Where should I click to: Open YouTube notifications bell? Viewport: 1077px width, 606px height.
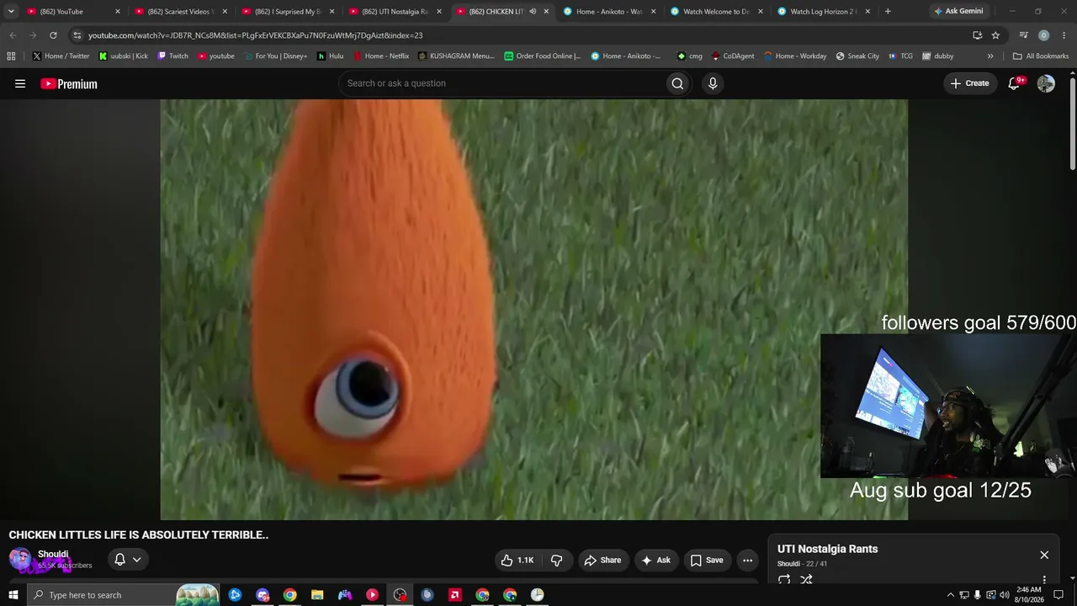click(x=1015, y=83)
